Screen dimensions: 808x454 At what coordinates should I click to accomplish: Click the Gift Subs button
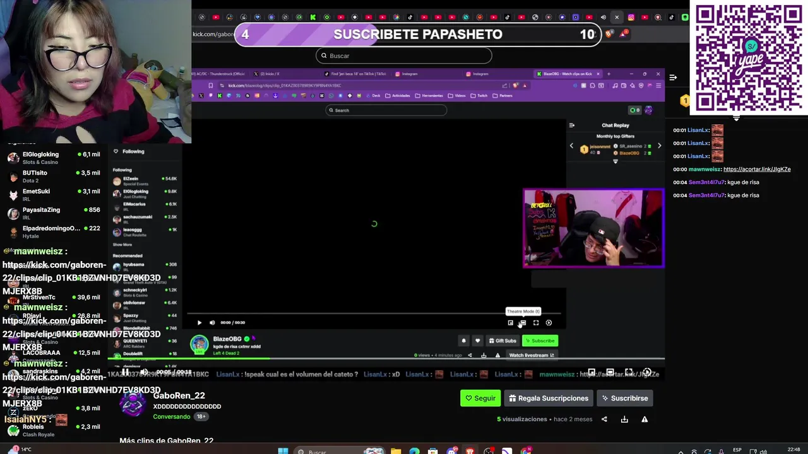click(x=502, y=340)
